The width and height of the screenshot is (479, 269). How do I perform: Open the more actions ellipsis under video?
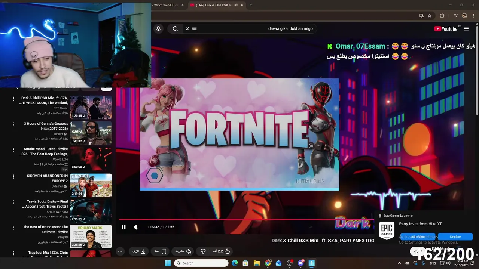click(120, 251)
